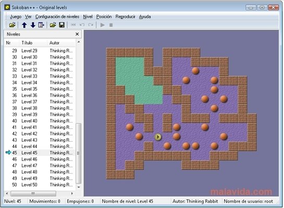Sort levels by Autor column header
Screen dimensions: 284x208
[61, 43]
